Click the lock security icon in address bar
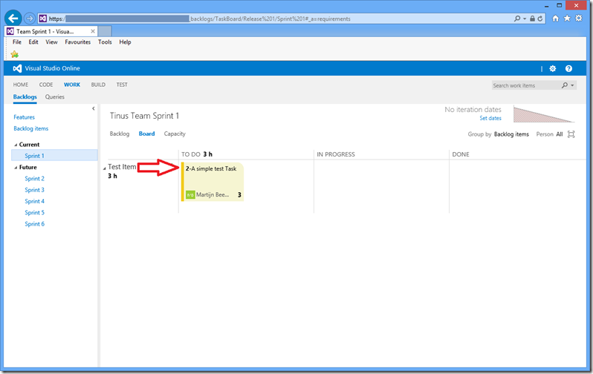Viewport: 593px width, 374px height. pos(533,19)
